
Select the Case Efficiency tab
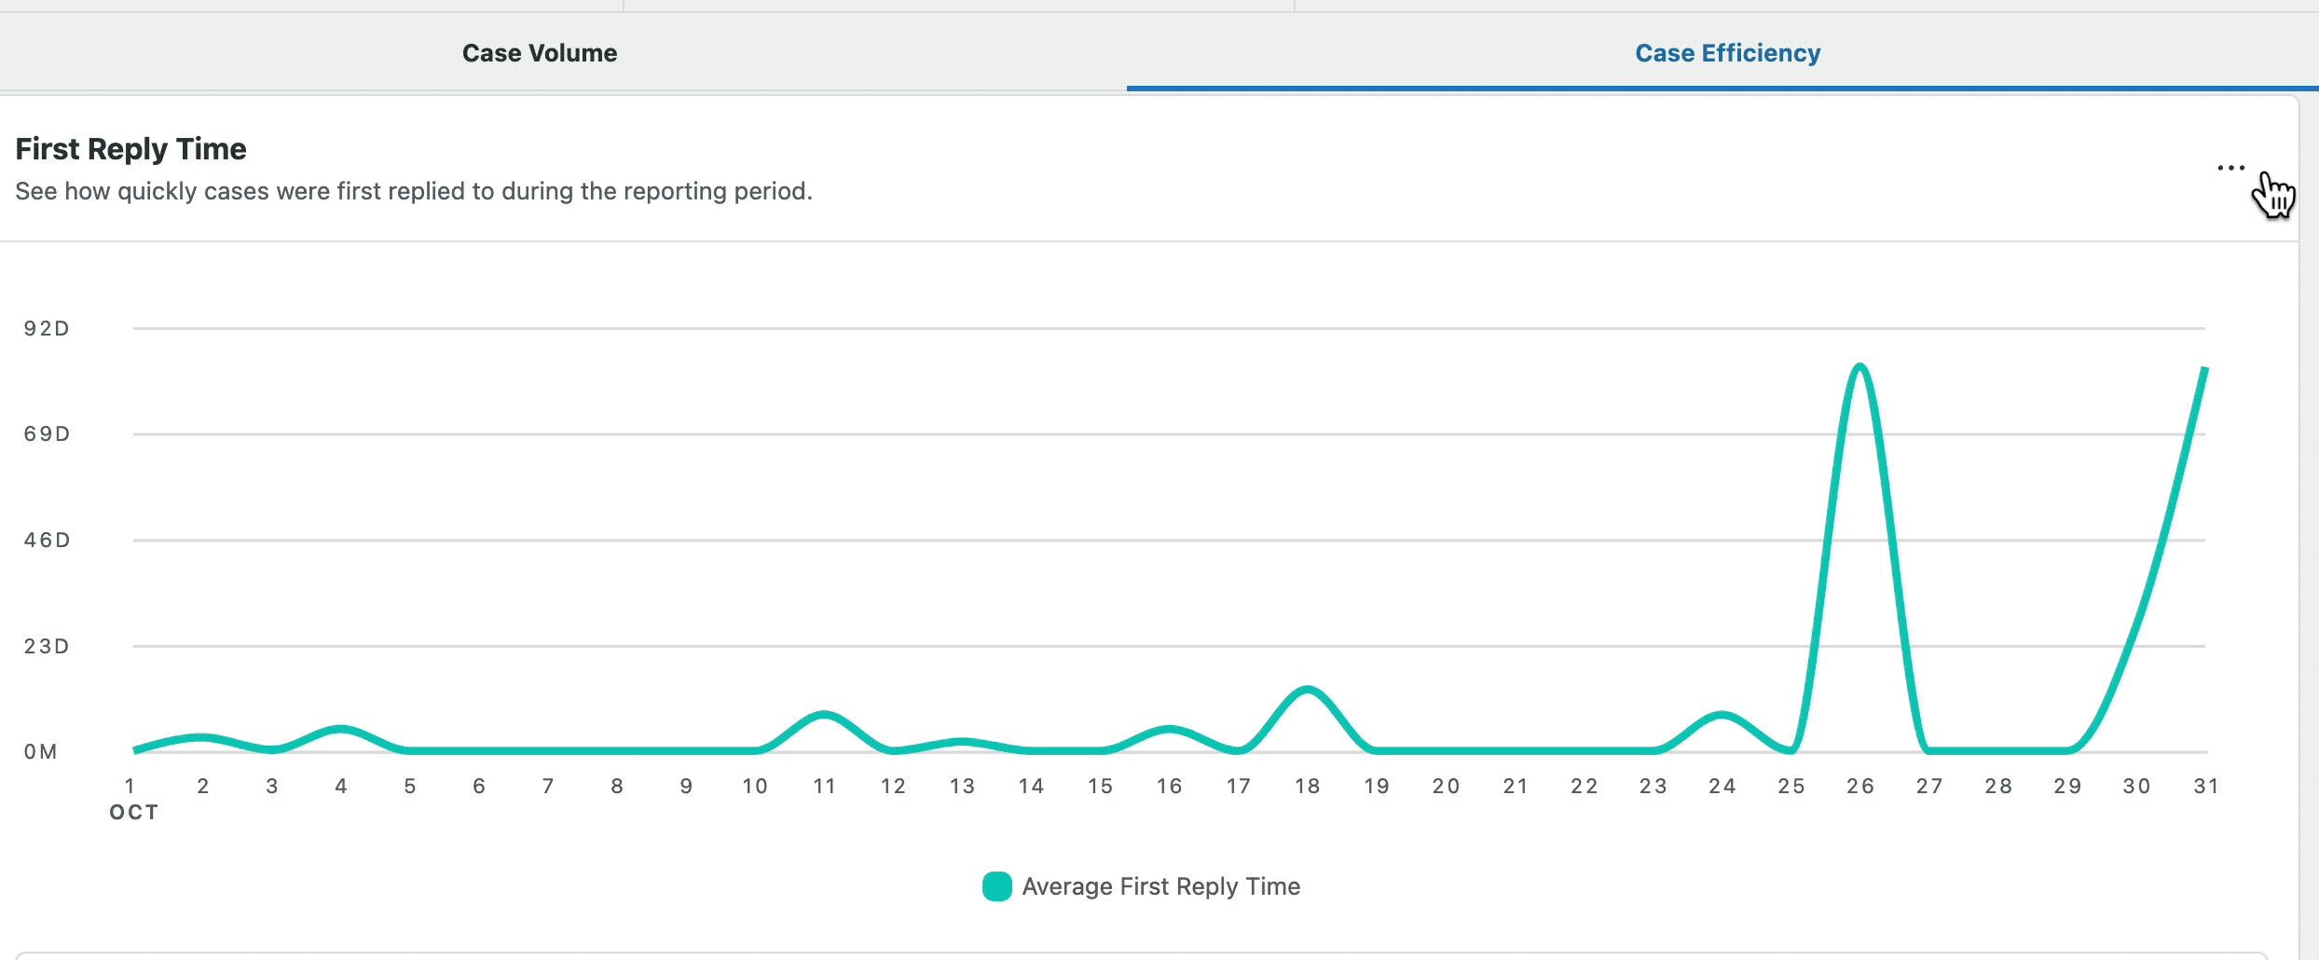click(x=1726, y=53)
